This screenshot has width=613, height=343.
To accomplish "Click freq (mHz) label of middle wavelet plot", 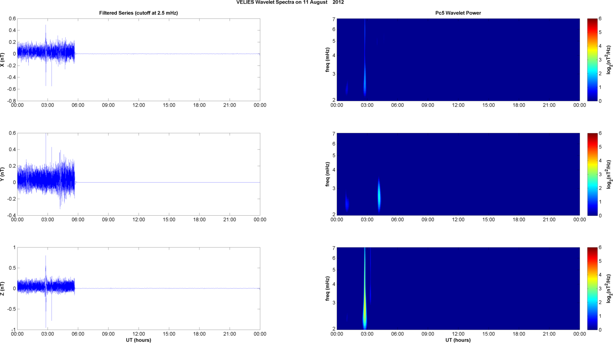I will coord(327,174).
